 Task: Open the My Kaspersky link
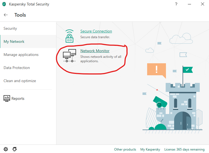point(150,149)
